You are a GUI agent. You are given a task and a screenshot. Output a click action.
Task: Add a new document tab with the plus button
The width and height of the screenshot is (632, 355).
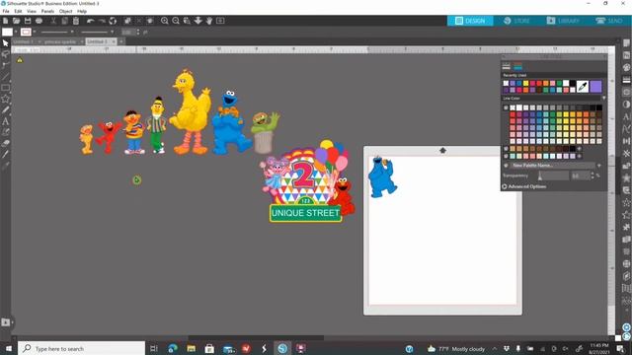[121, 41]
